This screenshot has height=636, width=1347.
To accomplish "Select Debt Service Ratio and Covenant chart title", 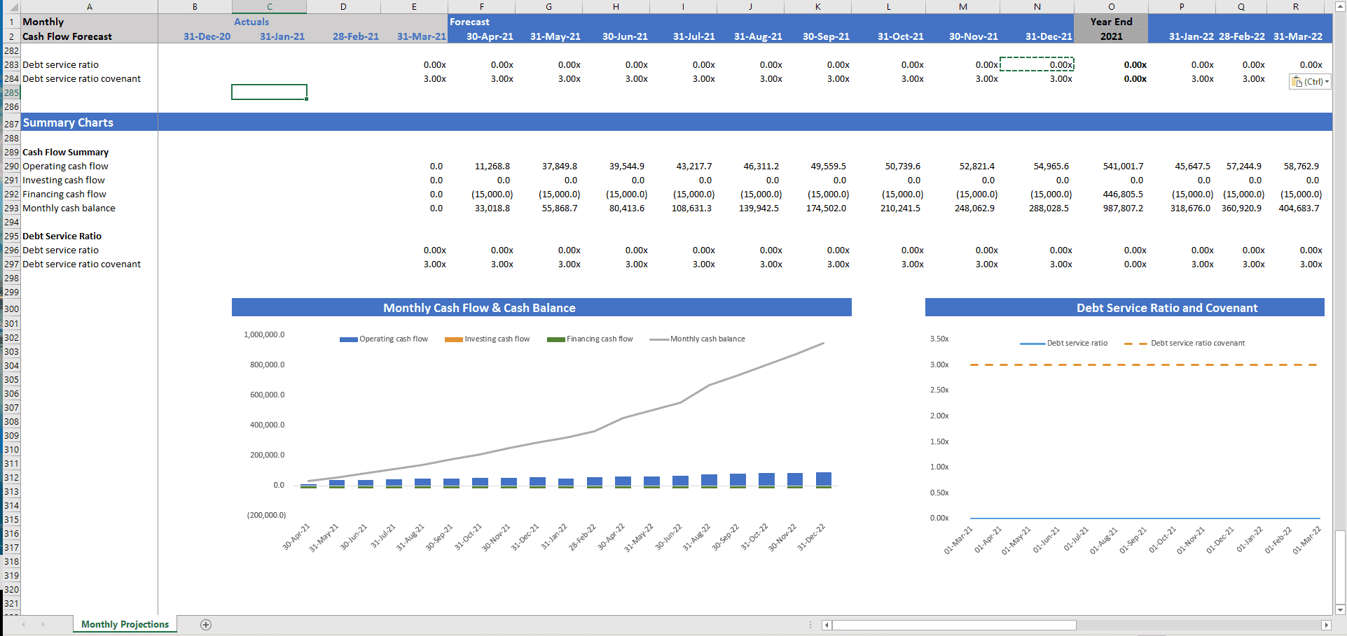I will coord(1167,308).
